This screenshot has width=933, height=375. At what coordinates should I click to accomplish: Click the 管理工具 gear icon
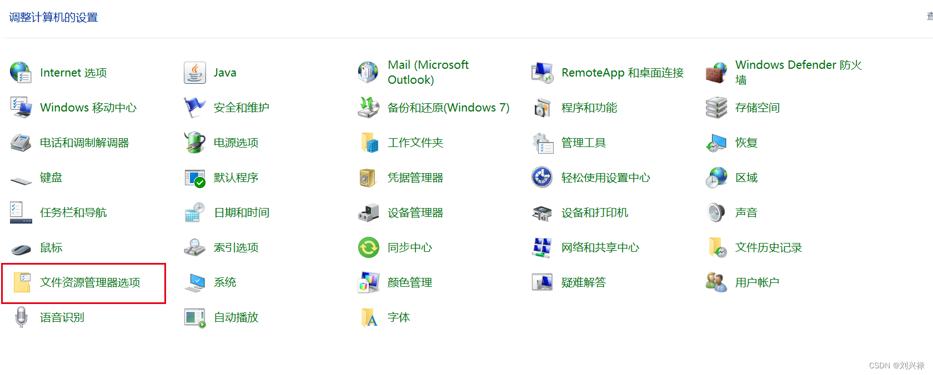click(x=543, y=143)
